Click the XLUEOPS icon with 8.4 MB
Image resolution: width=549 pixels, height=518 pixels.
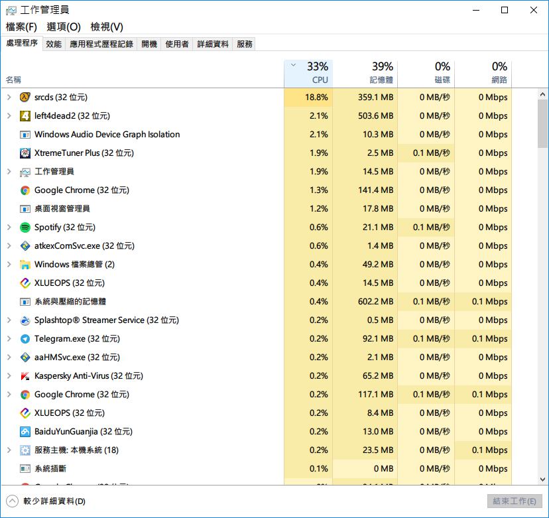[x=25, y=413]
